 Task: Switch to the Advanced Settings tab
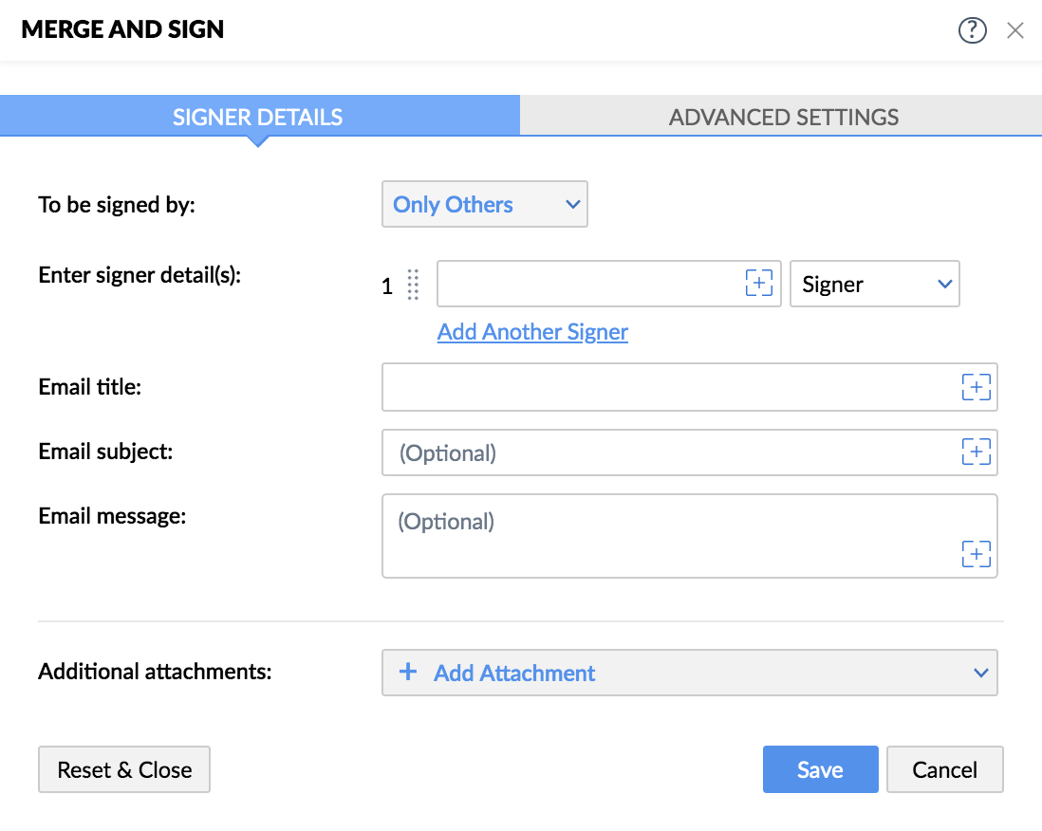point(783,118)
